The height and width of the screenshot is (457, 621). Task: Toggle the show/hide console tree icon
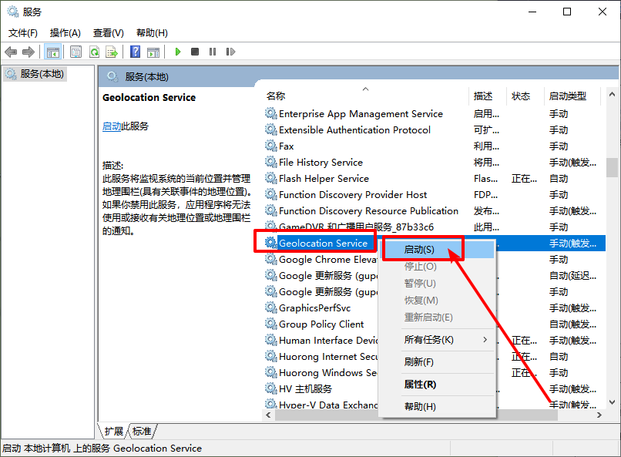(x=53, y=52)
